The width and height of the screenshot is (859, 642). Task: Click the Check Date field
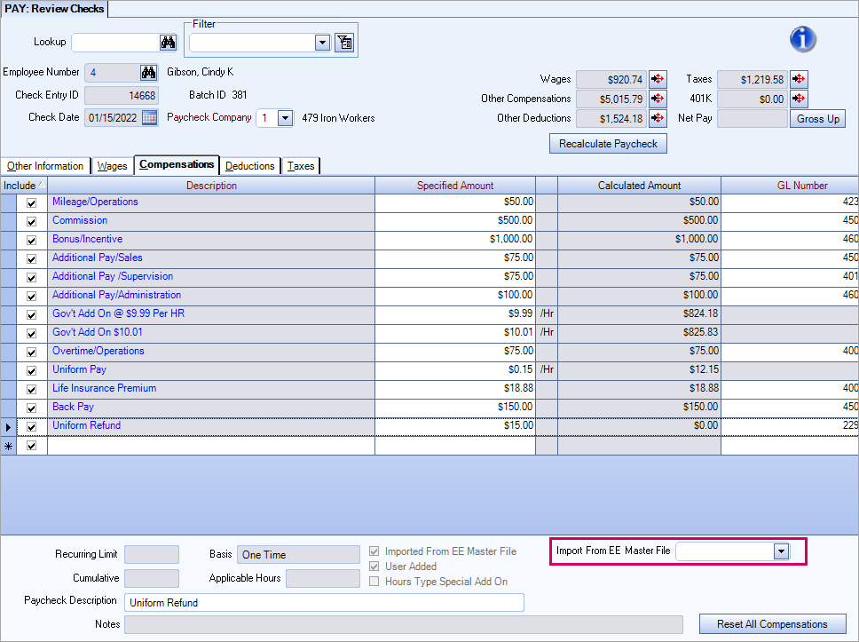tap(114, 118)
